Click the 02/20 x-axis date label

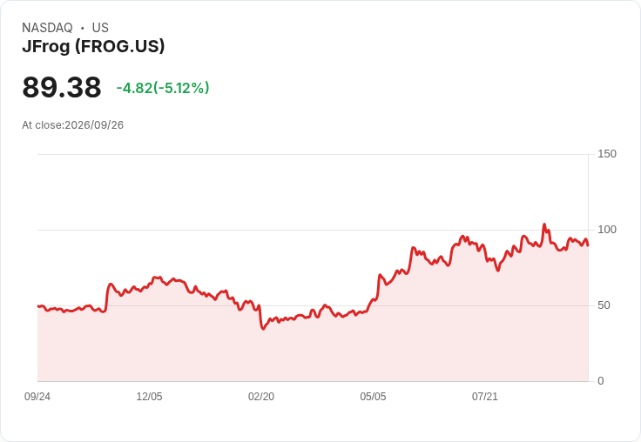pos(261,396)
